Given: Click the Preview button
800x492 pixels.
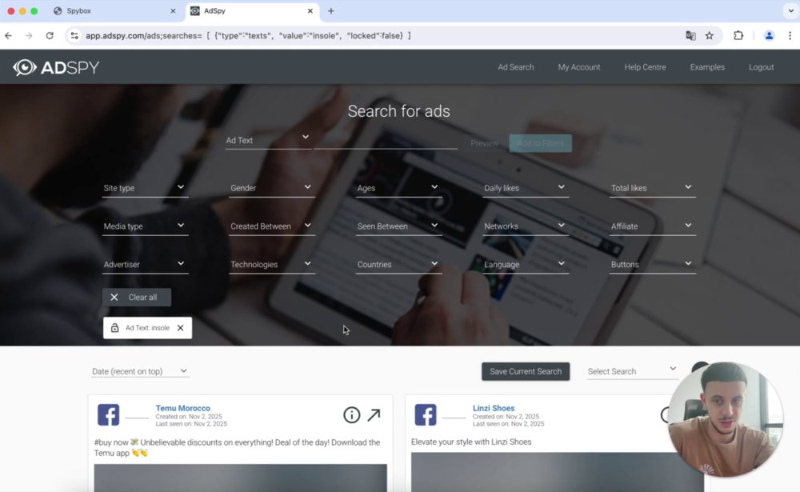Looking at the screenshot, I should (x=485, y=143).
